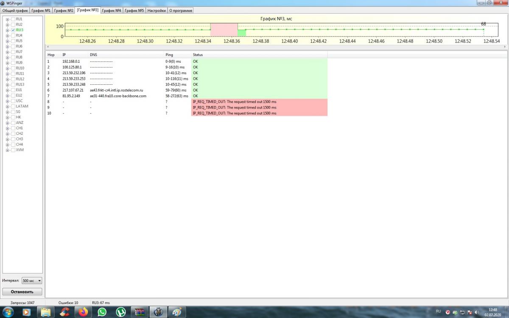Switch to Paint in the taskbar
Viewport: 509px width, 318px height.
pos(177,312)
